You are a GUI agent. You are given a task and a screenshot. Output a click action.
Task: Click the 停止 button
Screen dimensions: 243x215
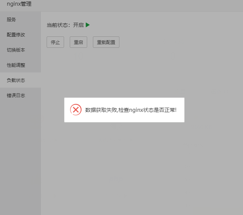[x=55, y=42]
